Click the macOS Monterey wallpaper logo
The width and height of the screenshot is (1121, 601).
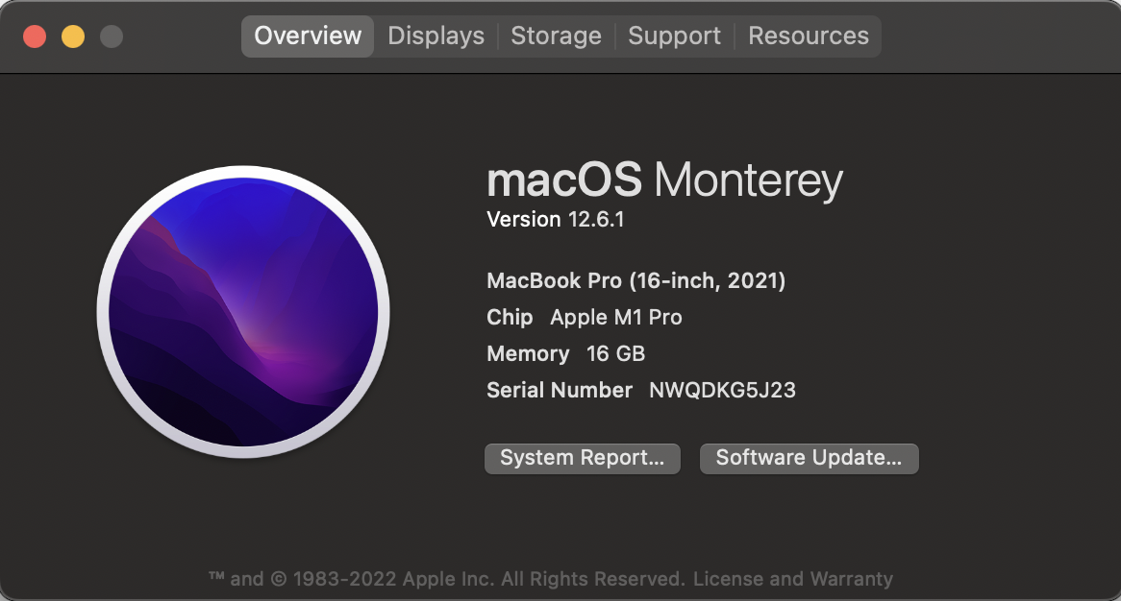pos(243,313)
